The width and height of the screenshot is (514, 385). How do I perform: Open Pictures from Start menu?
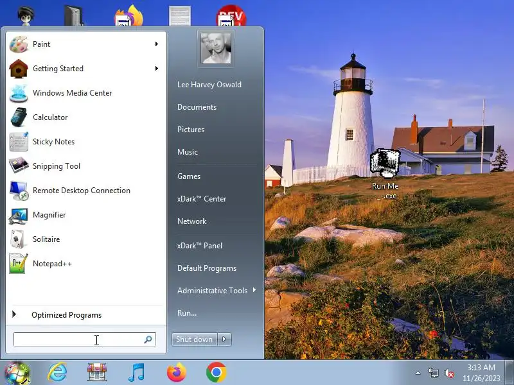tap(191, 130)
